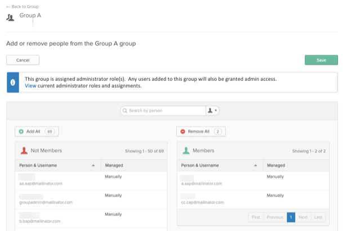Screen dimensions: 351x231
Task: Sort Members by Person & Username arrow
Action: tap(255, 166)
